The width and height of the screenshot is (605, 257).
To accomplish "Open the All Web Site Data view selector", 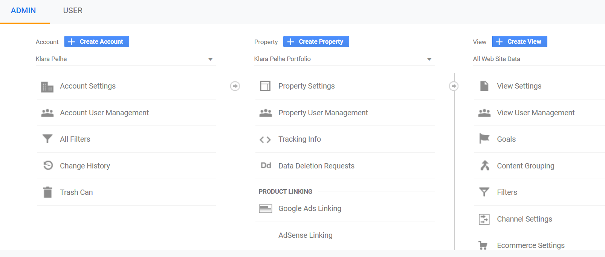I will click(x=539, y=59).
